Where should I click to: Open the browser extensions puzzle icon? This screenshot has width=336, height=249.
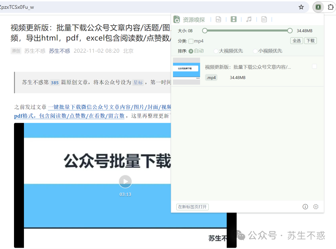[x=330, y=7]
